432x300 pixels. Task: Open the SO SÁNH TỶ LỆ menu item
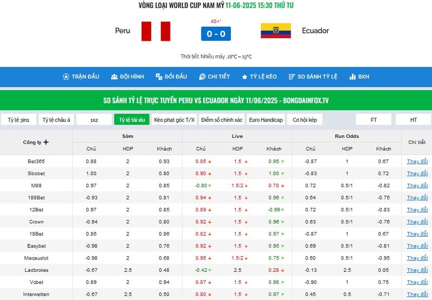[x=313, y=77]
